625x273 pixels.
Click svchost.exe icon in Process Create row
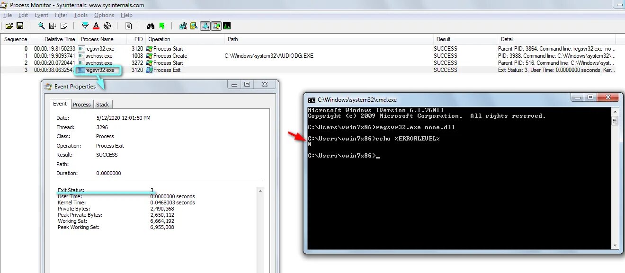81,56
